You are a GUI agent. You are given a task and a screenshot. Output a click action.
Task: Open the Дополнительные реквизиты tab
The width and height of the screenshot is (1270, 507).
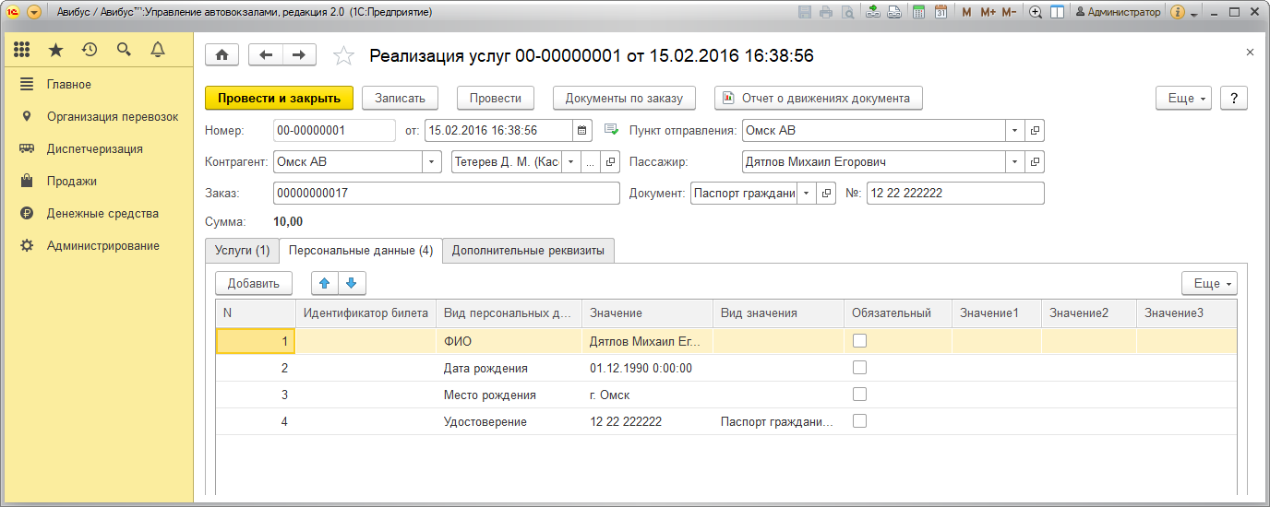point(528,251)
